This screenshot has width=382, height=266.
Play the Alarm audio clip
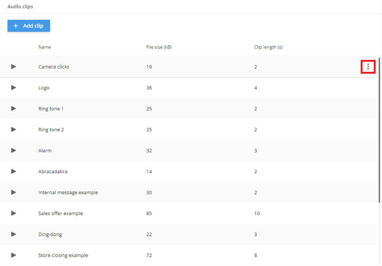tap(13, 150)
